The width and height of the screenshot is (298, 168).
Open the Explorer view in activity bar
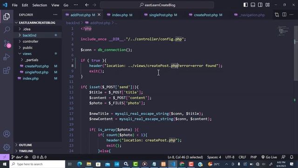7,17
